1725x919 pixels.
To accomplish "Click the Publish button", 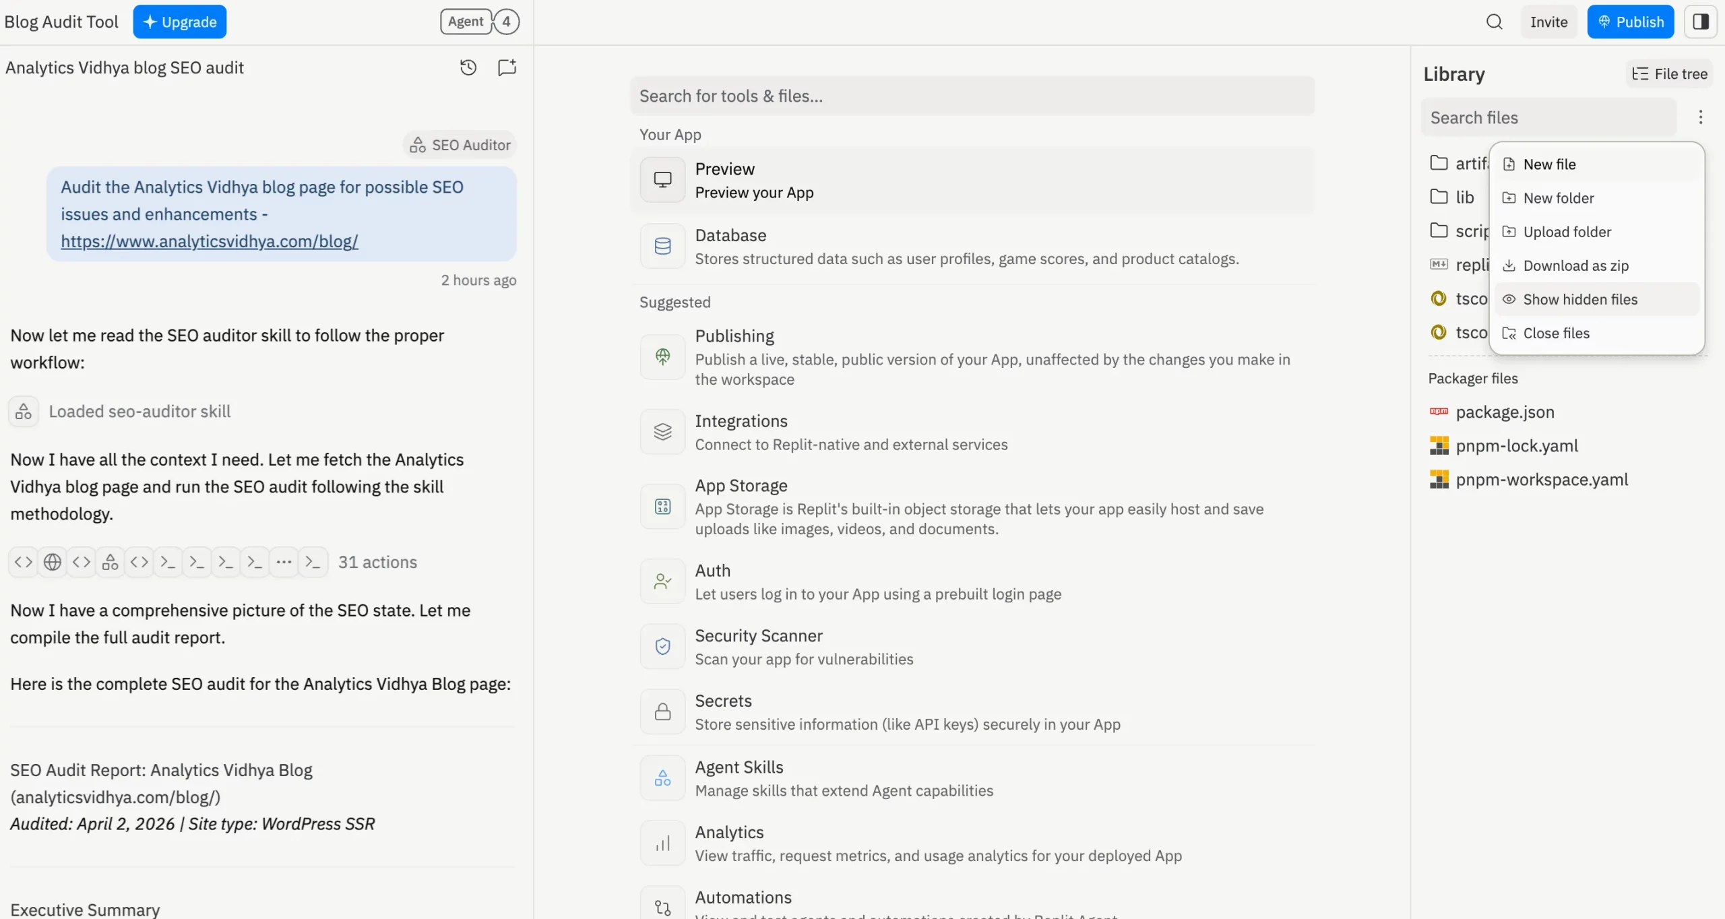I will 1629,22.
